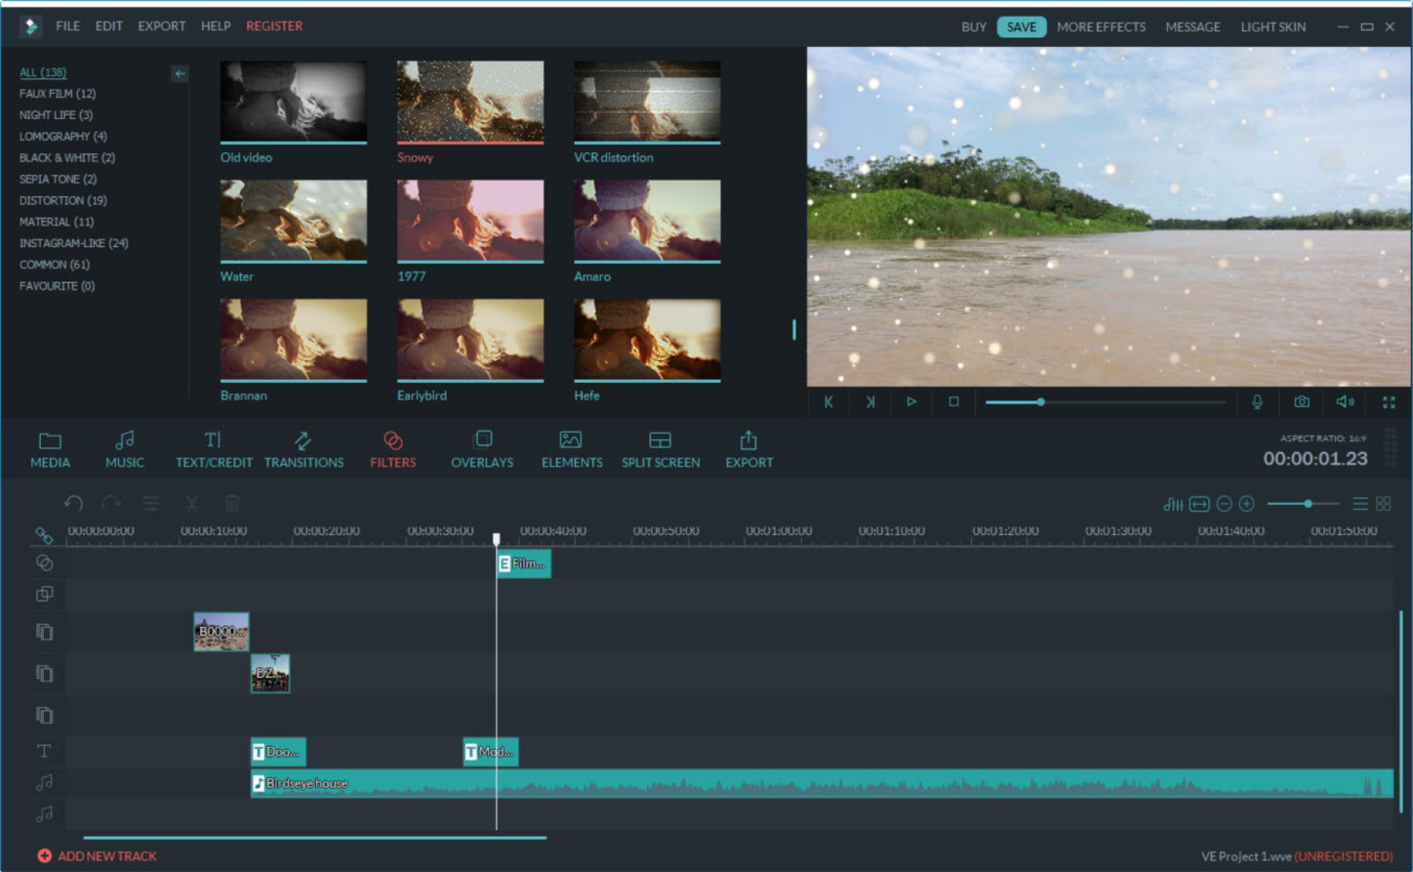The height and width of the screenshot is (872, 1413).
Task: Switch to grid storyboard view icon
Action: pos(1383,504)
